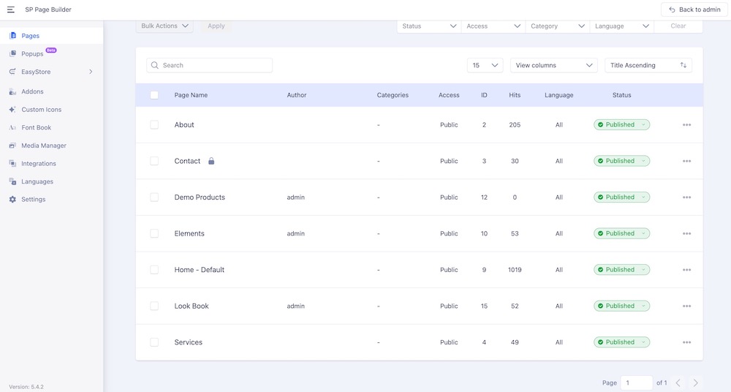This screenshot has height=392, width=731.
Task: Open the Bulk Actions dropdown
Action: point(164,26)
